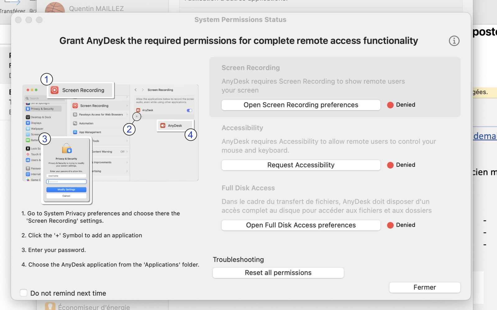Viewport: 497px width, 310px height.
Task: Click Quentin MAILLEZ's avatar behind the dialog
Action: point(55,8)
